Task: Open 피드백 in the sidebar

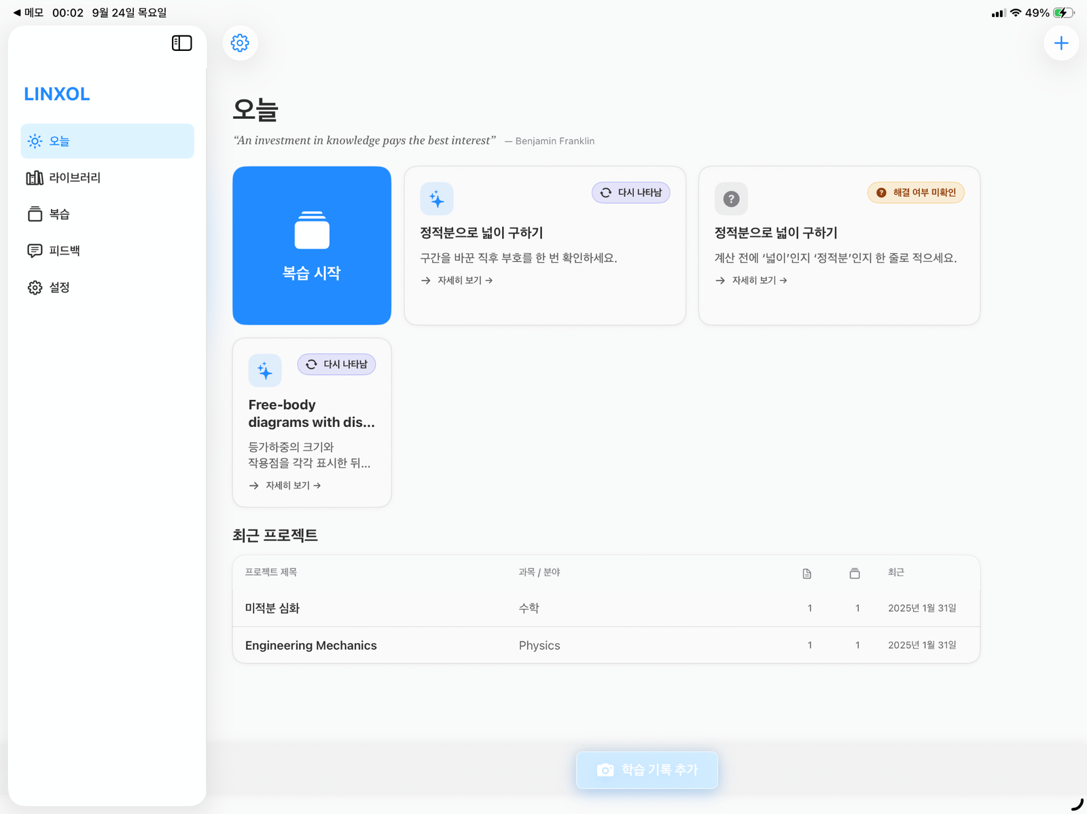Action: 107,251
